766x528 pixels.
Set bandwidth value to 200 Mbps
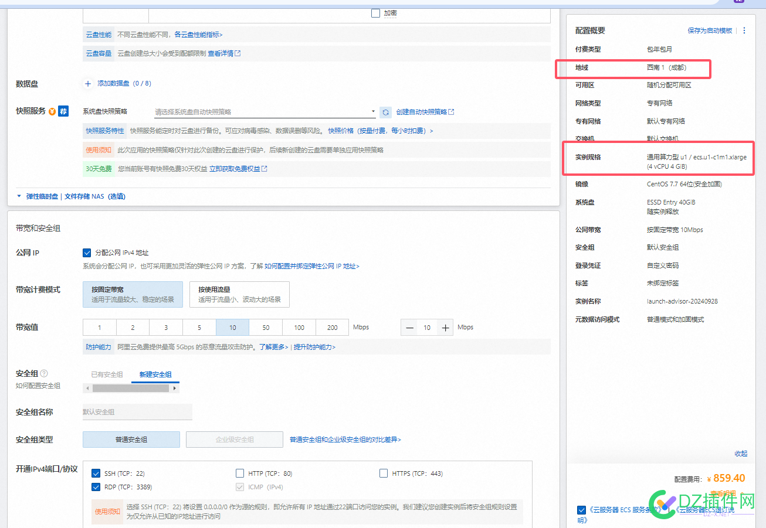[x=333, y=328]
